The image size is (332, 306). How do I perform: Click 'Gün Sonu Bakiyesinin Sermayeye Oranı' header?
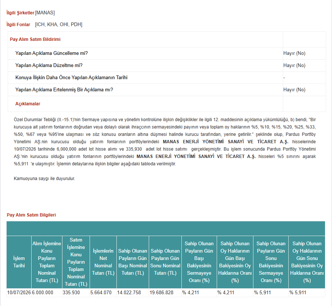271,262
